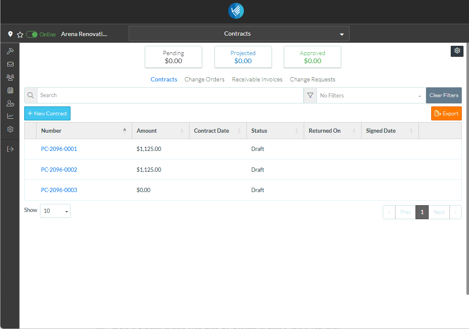Open contract PC-2096-0002
This screenshot has height=329, width=469.
(59, 170)
